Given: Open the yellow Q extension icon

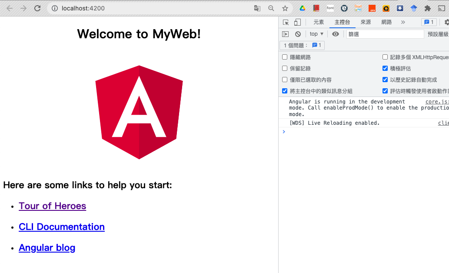Looking at the screenshot, I should [x=386, y=8].
